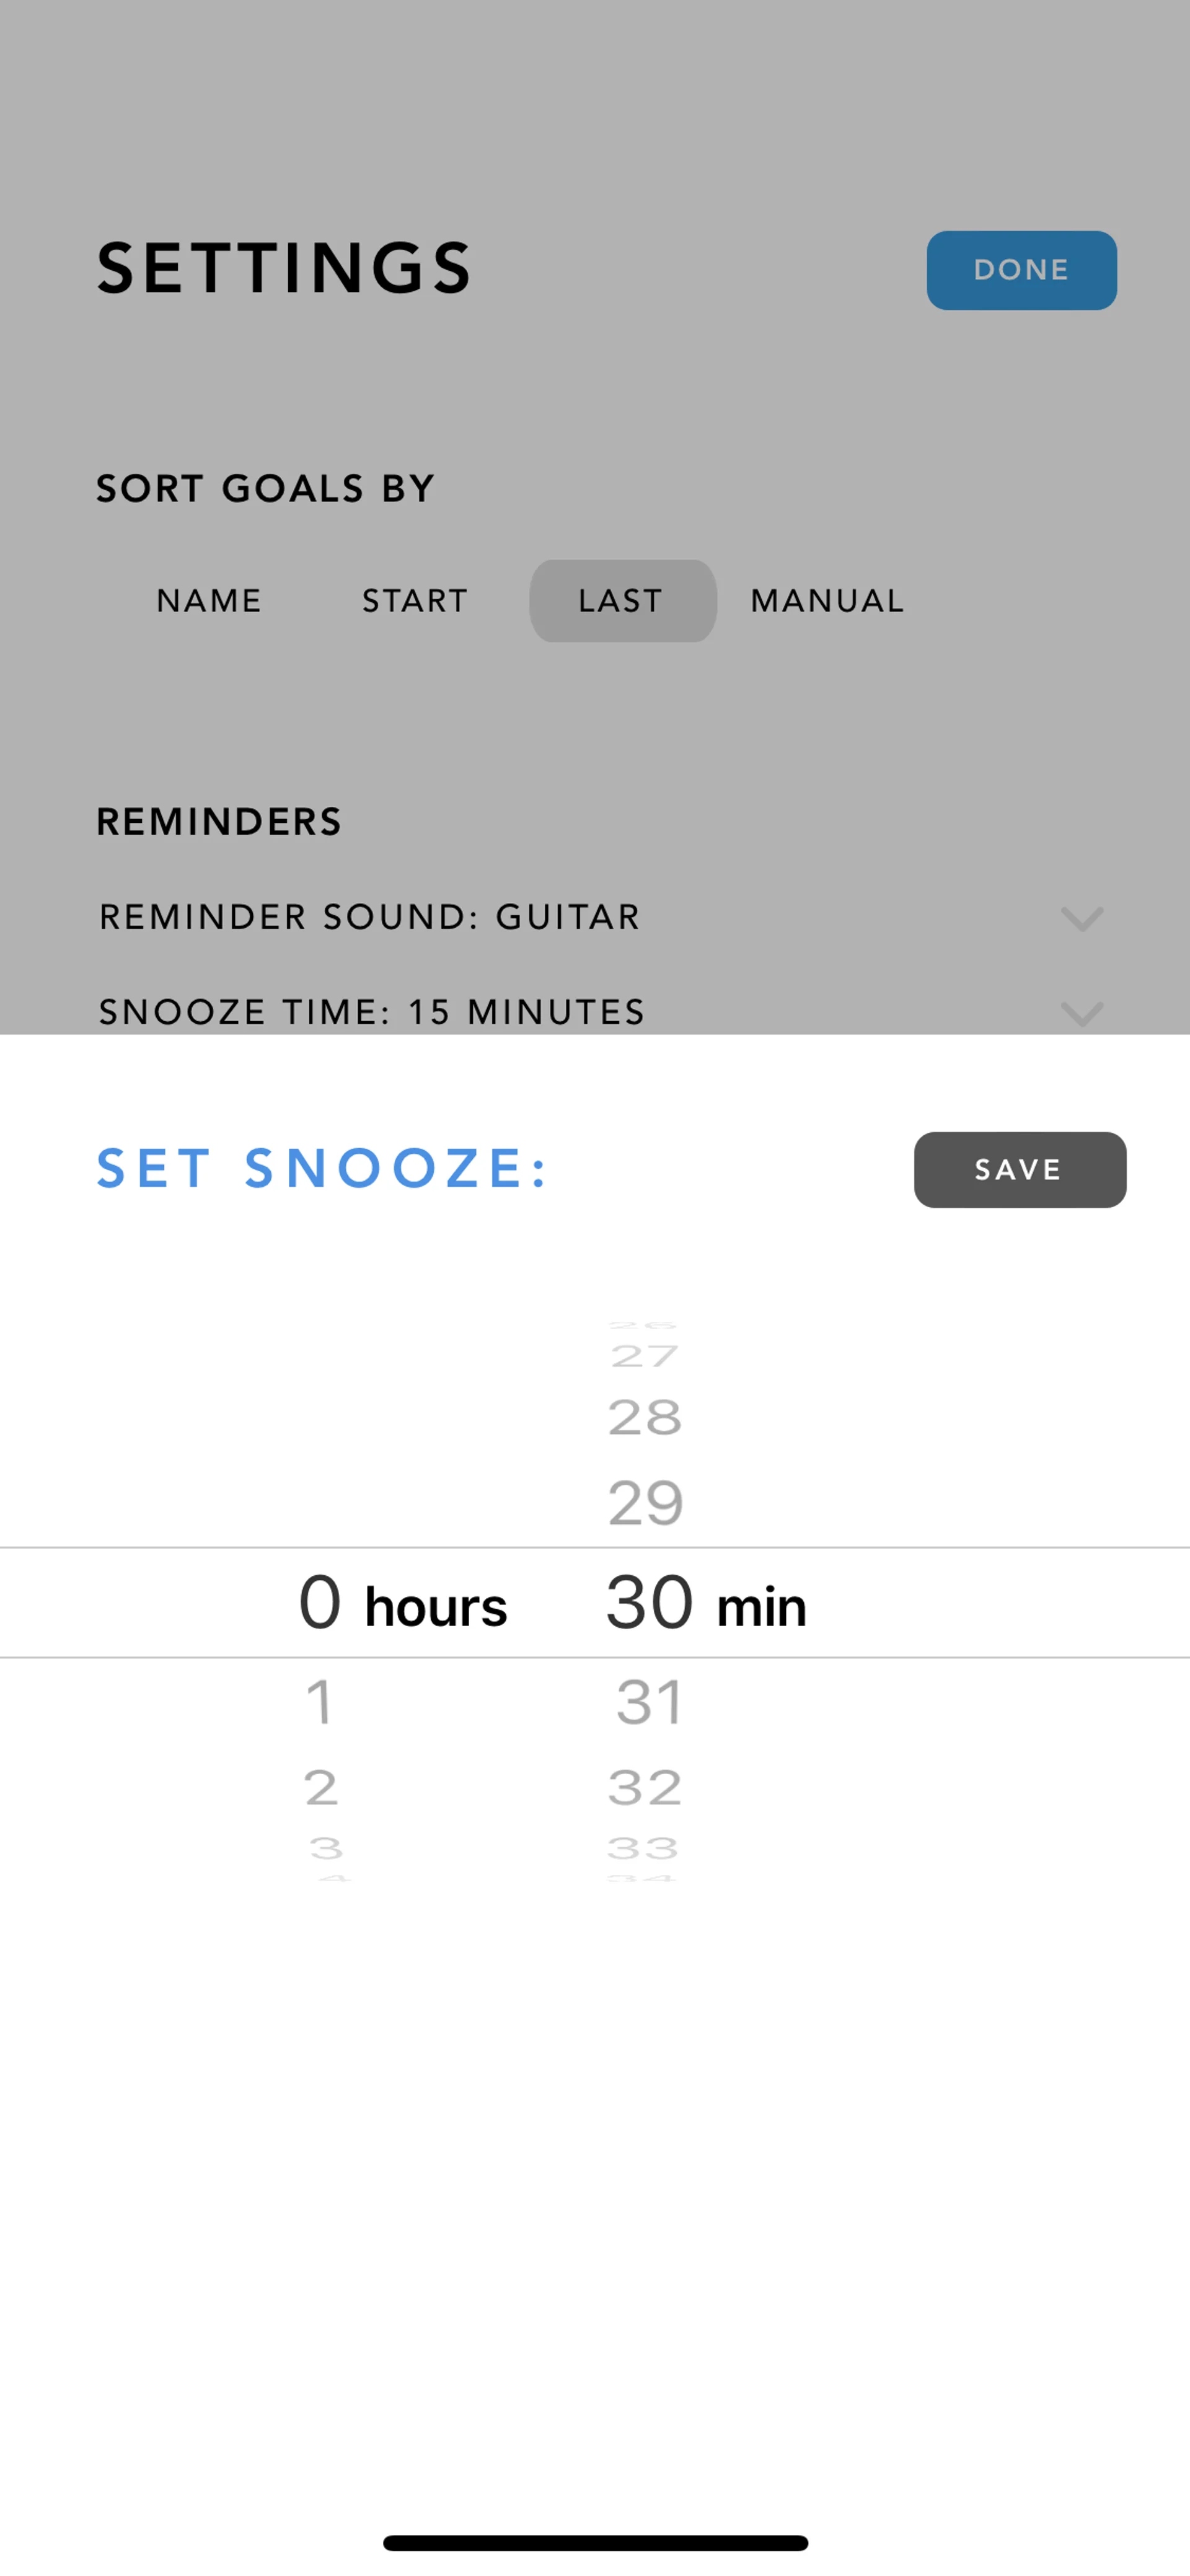Save the snooze time

[x=1019, y=1169]
